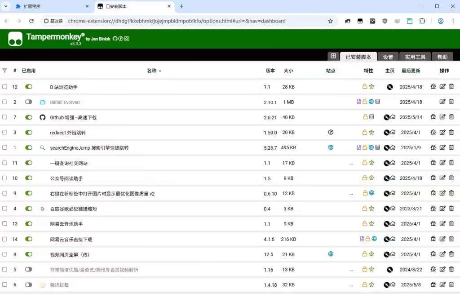Check the checkbox for "网易云音乐助手" row
460x294 pixels.
click(5, 223)
